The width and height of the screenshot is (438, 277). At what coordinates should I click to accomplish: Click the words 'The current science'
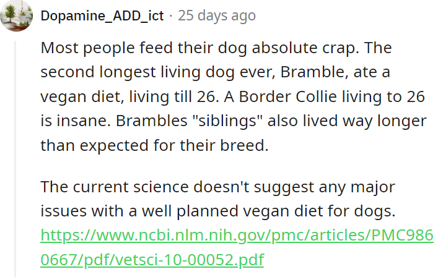coord(115,187)
